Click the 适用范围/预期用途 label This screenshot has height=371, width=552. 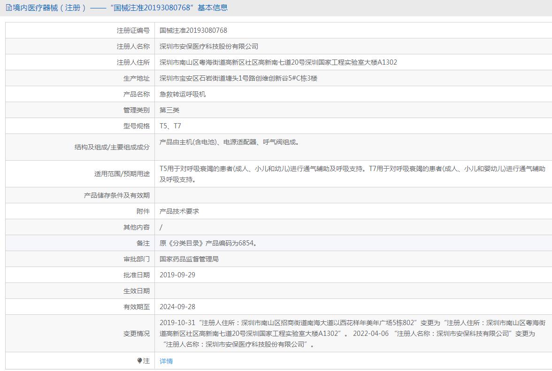(122, 174)
